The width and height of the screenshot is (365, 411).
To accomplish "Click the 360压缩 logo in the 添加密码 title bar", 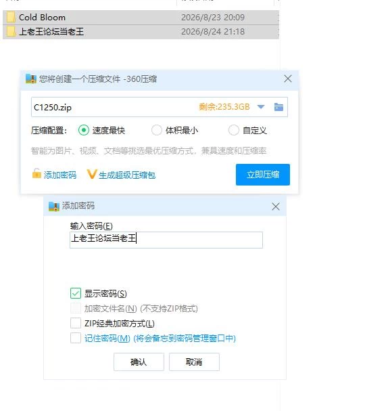I will tap(54, 207).
